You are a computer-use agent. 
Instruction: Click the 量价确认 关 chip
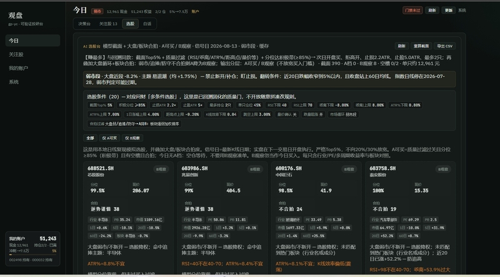click(x=287, y=114)
